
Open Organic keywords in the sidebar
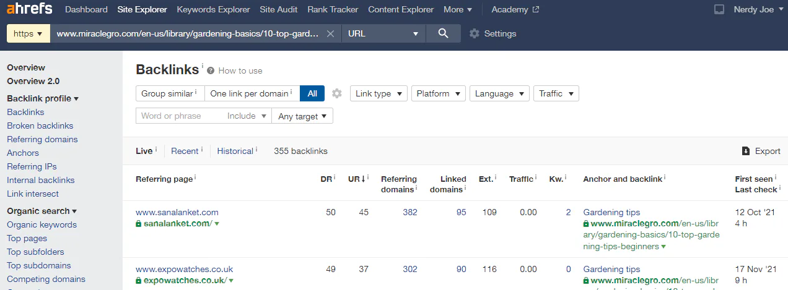click(42, 224)
